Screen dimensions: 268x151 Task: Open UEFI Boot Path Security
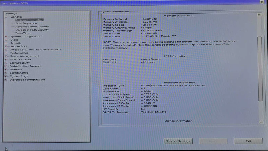point(32,30)
